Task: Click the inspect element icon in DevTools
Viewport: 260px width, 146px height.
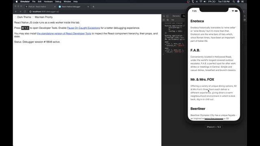Action: coord(164,16)
